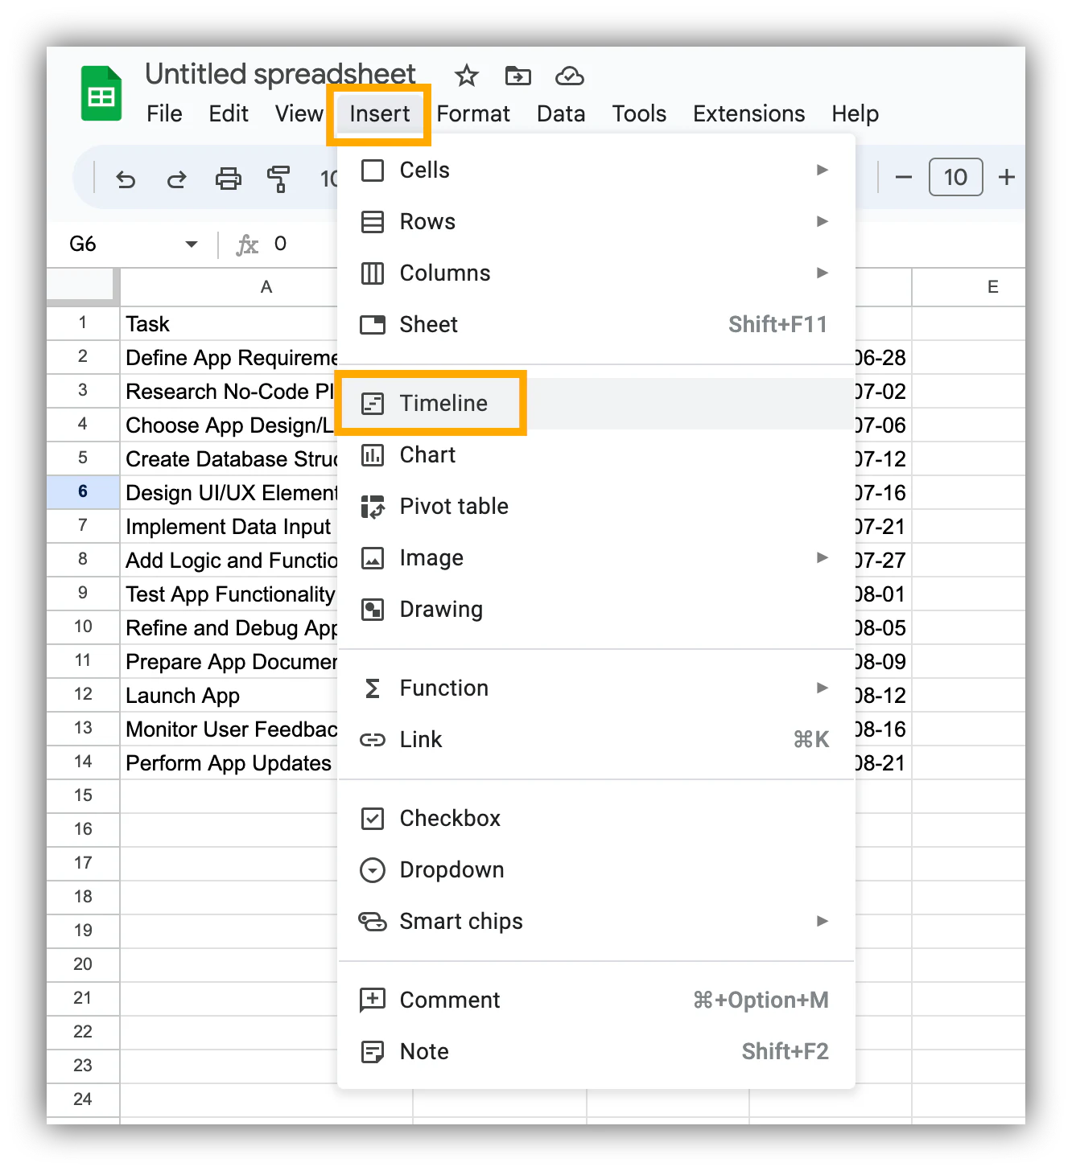Click the Comment plus bubble icon

pos(373,1000)
